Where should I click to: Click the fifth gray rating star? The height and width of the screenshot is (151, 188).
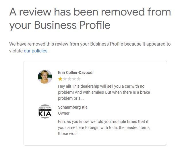(x=79, y=79)
